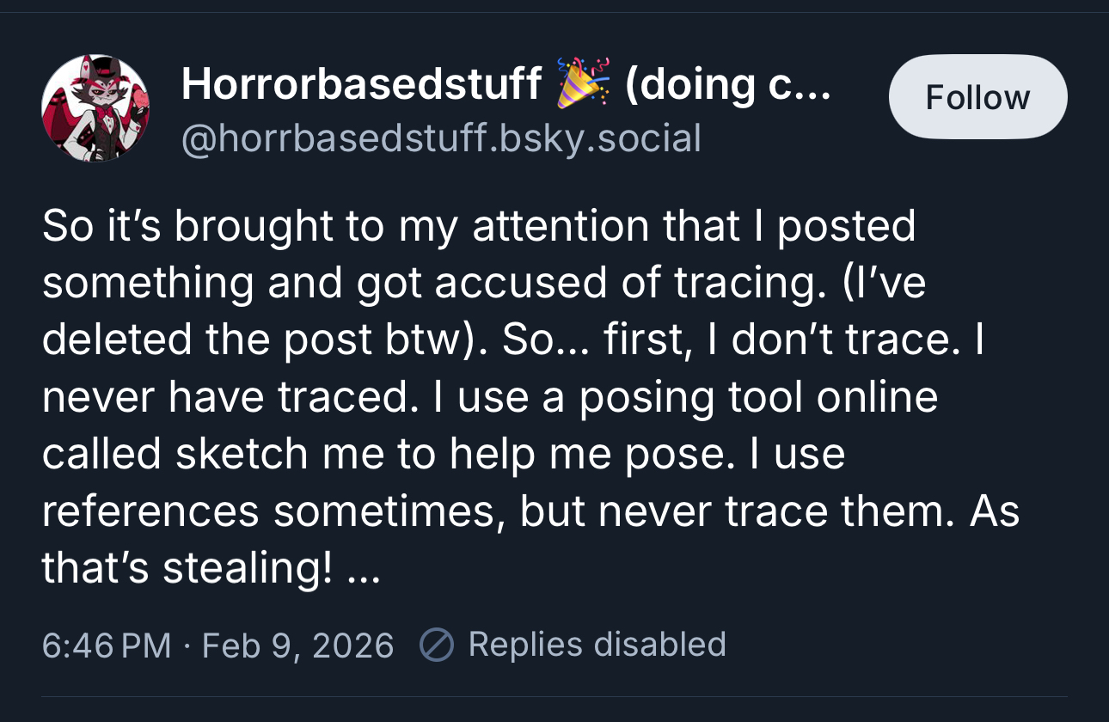The image size is (1109, 722).
Task: Click the words "that's stealing!"
Action: [x=188, y=568]
